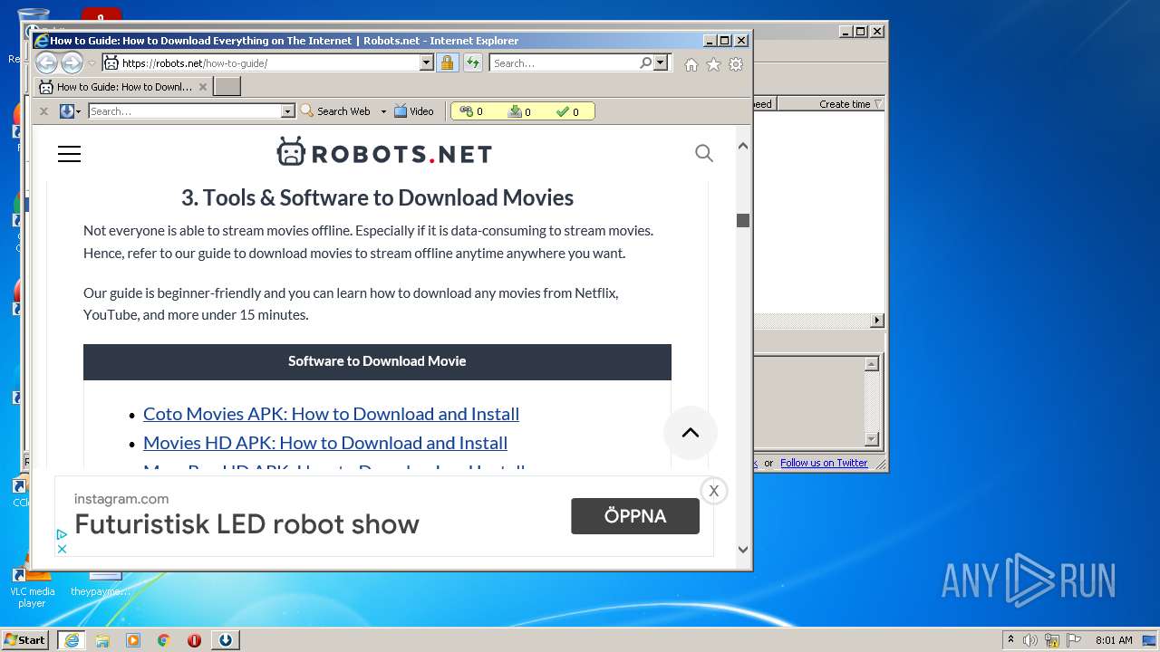Click the links counter icon on toolbar
Viewport: 1160px width, 652px height.
pos(467,111)
